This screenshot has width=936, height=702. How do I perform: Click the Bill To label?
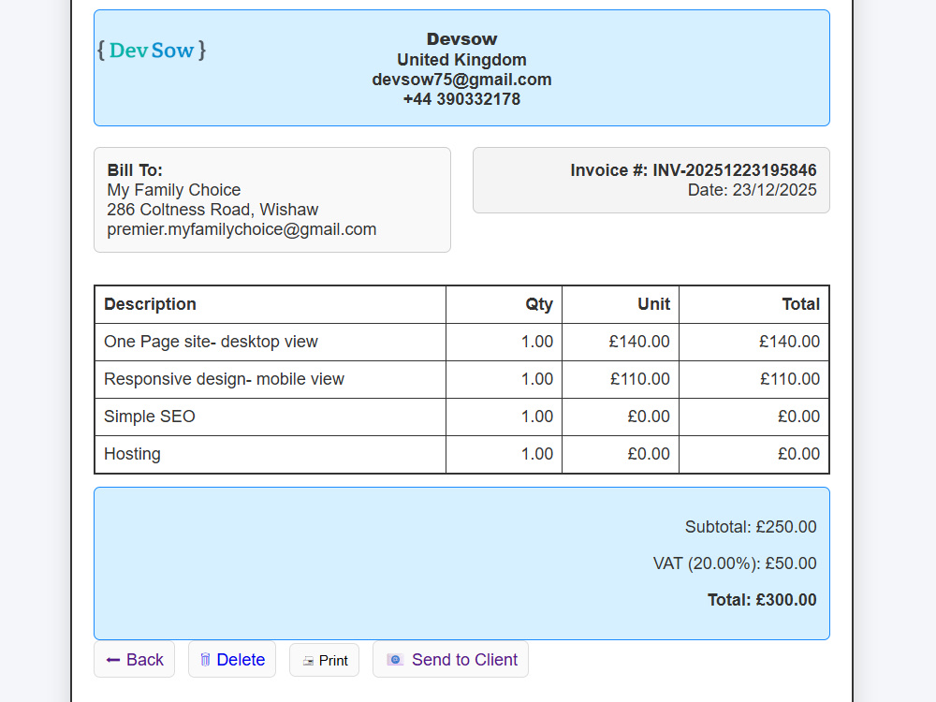(x=135, y=170)
